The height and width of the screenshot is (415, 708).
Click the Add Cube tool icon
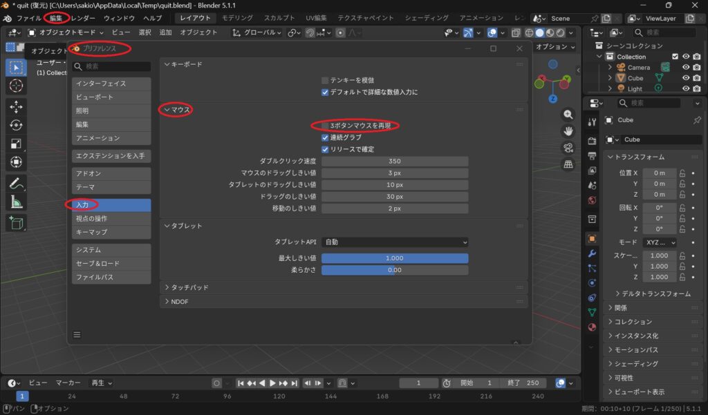17,223
